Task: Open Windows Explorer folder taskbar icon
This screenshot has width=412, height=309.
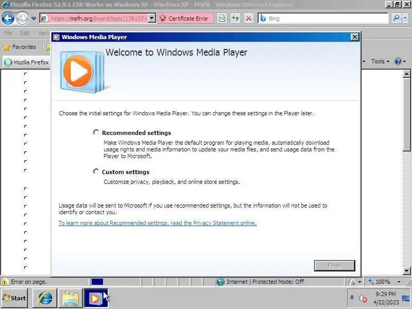Action: pyautogui.click(x=71, y=298)
